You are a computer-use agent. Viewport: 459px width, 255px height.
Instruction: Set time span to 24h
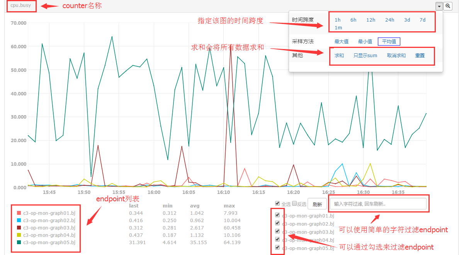coord(389,20)
